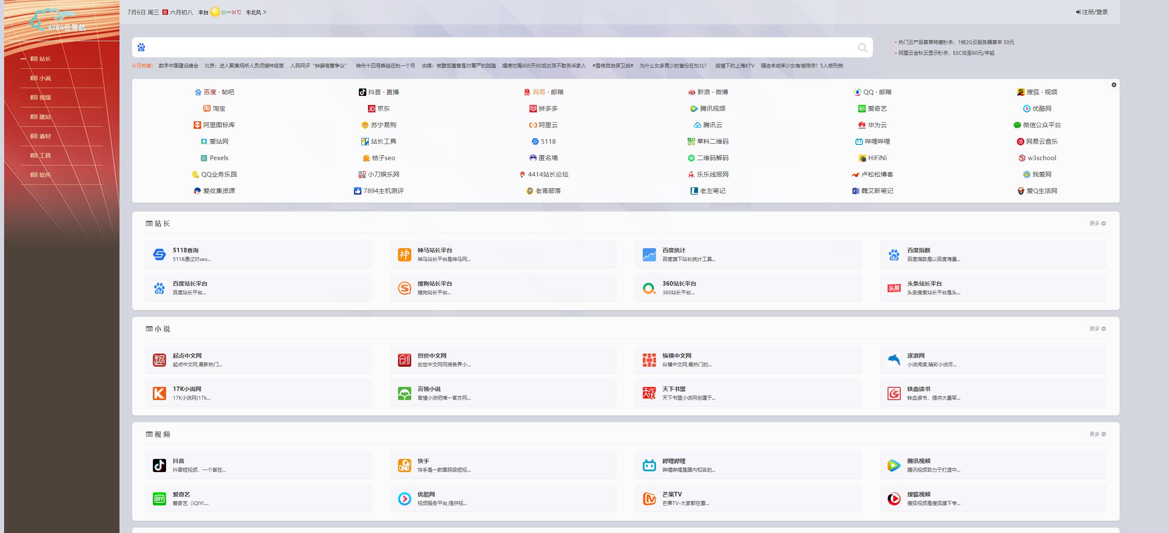Show more 小说 sites via 更多
This screenshot has height=533, width=1169.
pos(1097,328)
